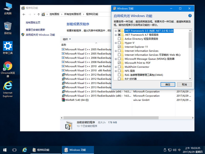205x154 pixels.
Task: Click the horizontal scrollbar in program list
Action: pos(111,118)
